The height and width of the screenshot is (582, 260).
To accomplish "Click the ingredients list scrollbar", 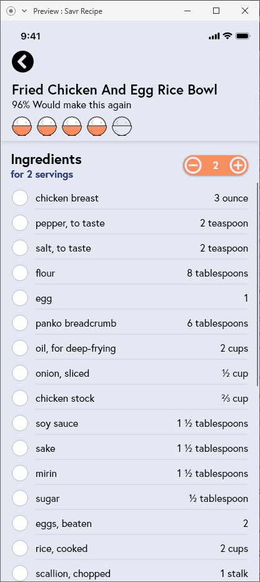I will click(x=257, y=284).
